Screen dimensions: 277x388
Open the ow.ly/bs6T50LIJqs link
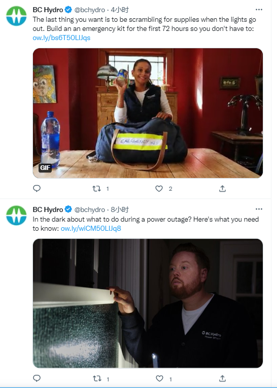pos(61,38)
